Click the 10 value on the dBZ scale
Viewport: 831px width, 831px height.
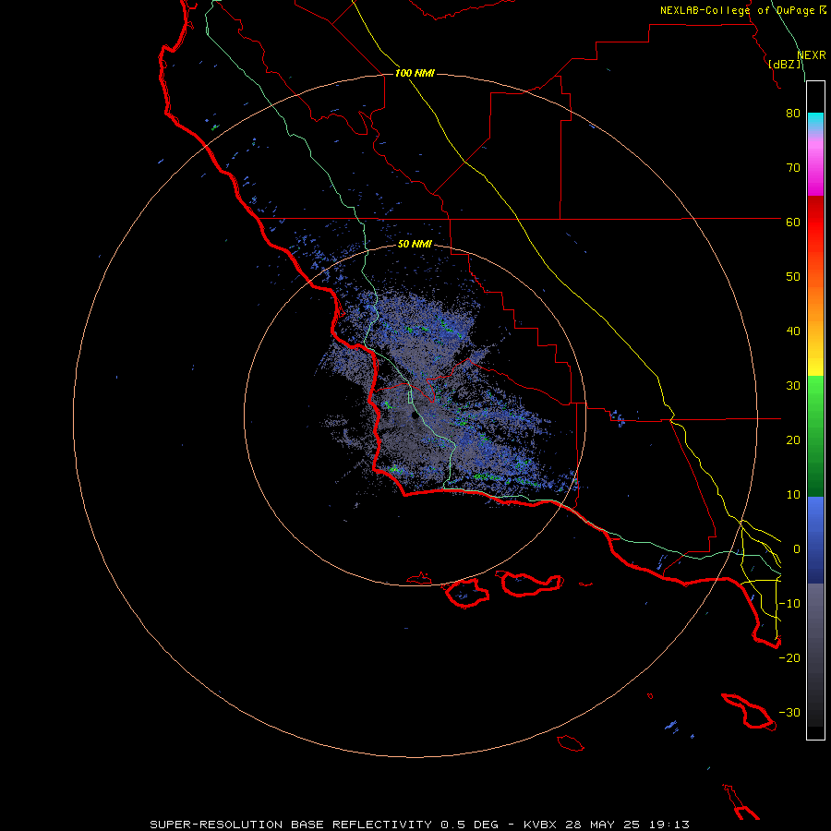(793, 495)
